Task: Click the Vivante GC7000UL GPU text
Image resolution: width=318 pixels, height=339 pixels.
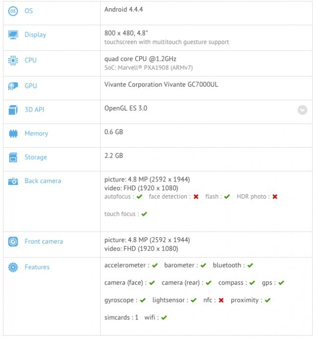Action: point(161,85)
